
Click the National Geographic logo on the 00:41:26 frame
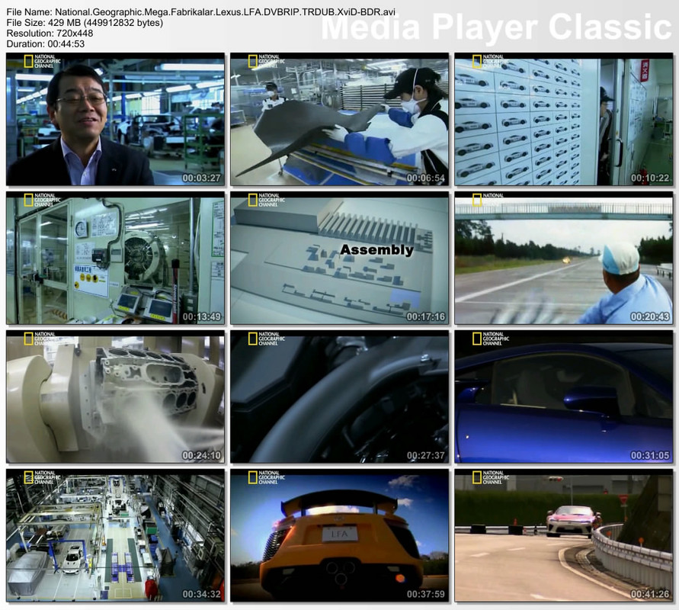[x=491, y=477]
